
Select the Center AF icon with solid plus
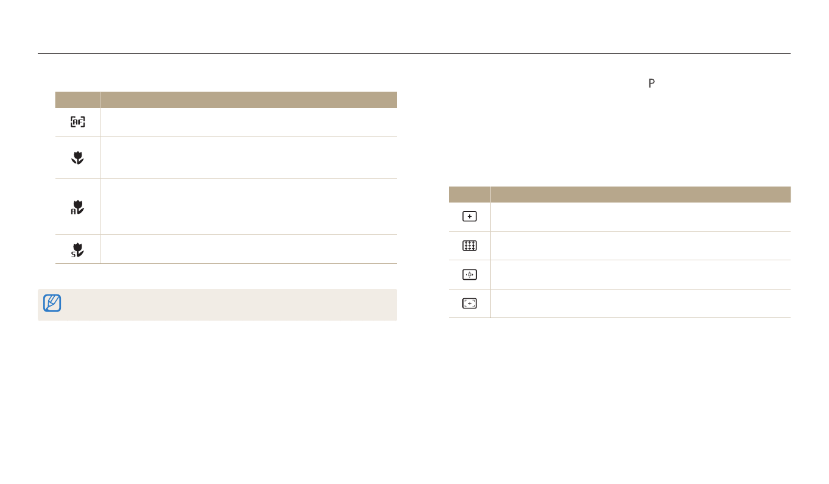469,216
